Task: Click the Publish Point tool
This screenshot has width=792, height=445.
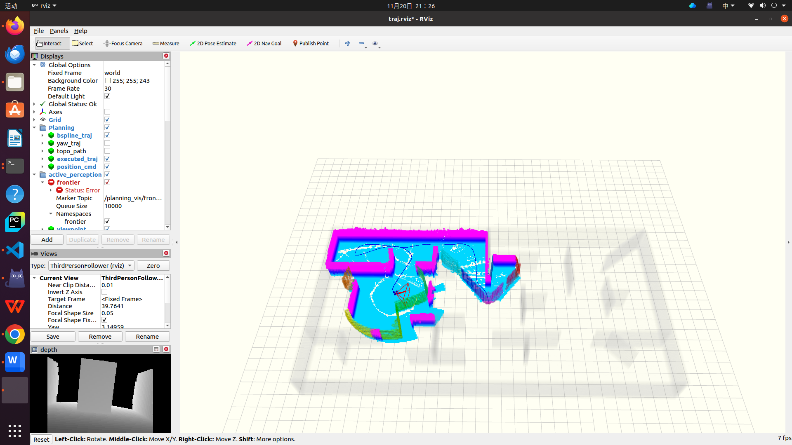Action: click(311, 43)
